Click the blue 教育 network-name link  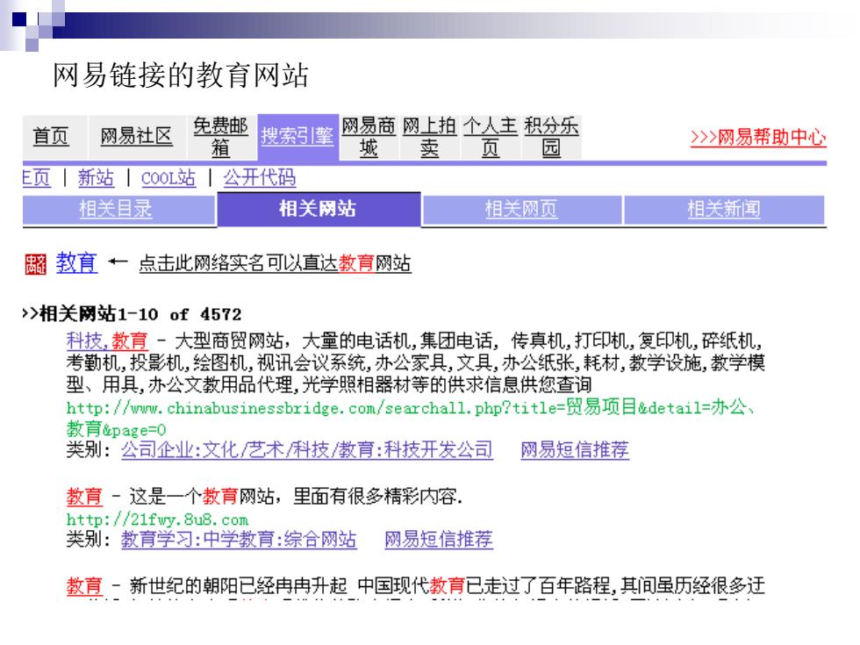pyautogui.click(x=76, y=262)
